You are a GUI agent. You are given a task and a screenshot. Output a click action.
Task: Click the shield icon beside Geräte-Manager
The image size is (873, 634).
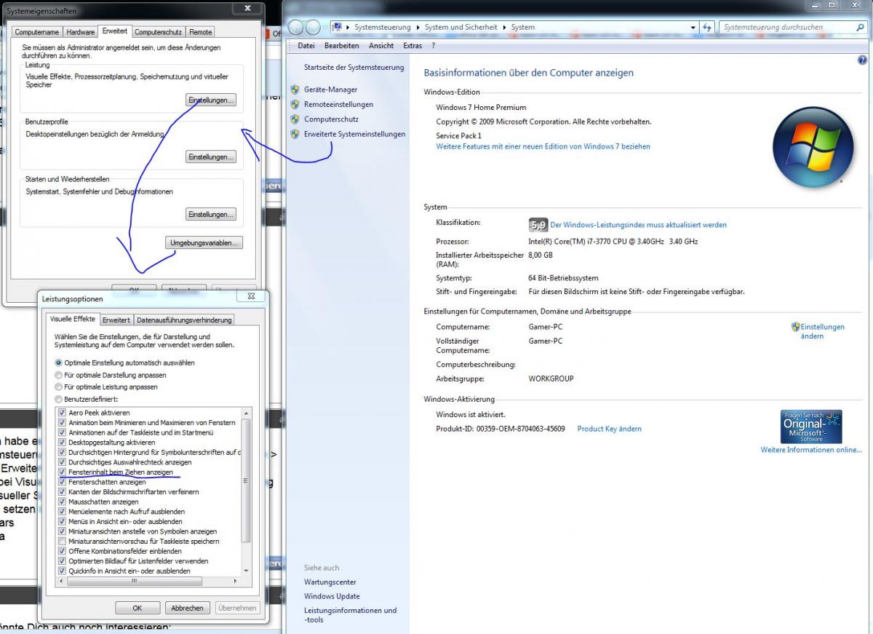click(x=295, y=90)
